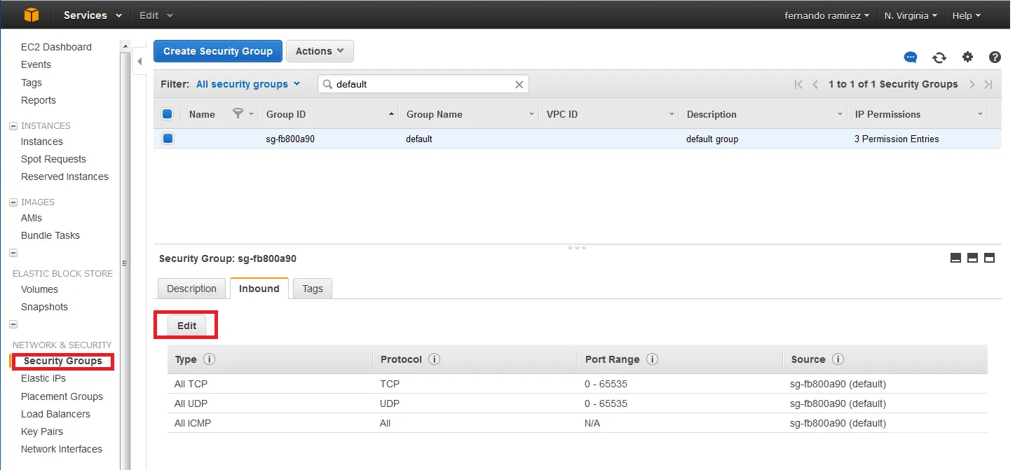Open AMIs in the sidebar
Screen dimensions: 1015x470
(x=32, y=218)
